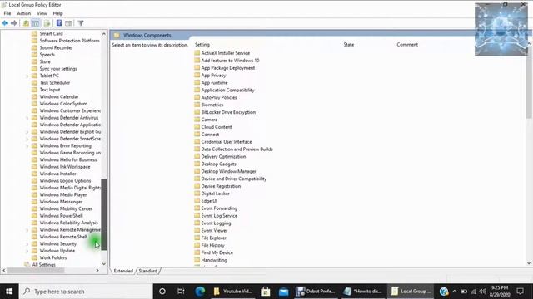The height and width of the screenshot is (299, 533).
Task: Click Show/Hide Action Pane icon
Action: (x=68, y=23)
